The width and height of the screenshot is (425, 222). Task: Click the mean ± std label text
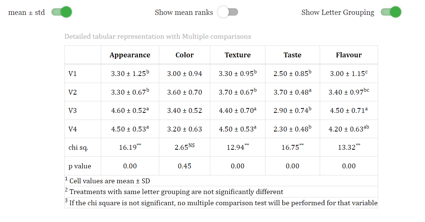click(26, 13)
